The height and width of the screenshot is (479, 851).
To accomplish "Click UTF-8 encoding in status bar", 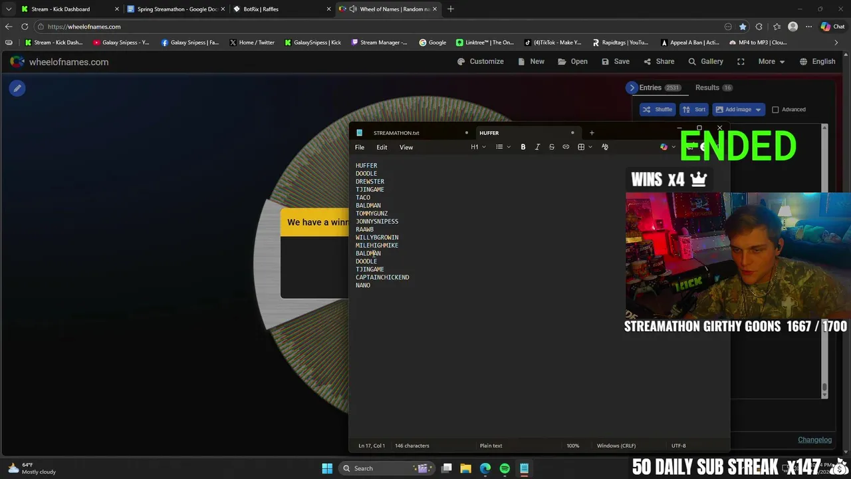I will click(x=678, y=446).
